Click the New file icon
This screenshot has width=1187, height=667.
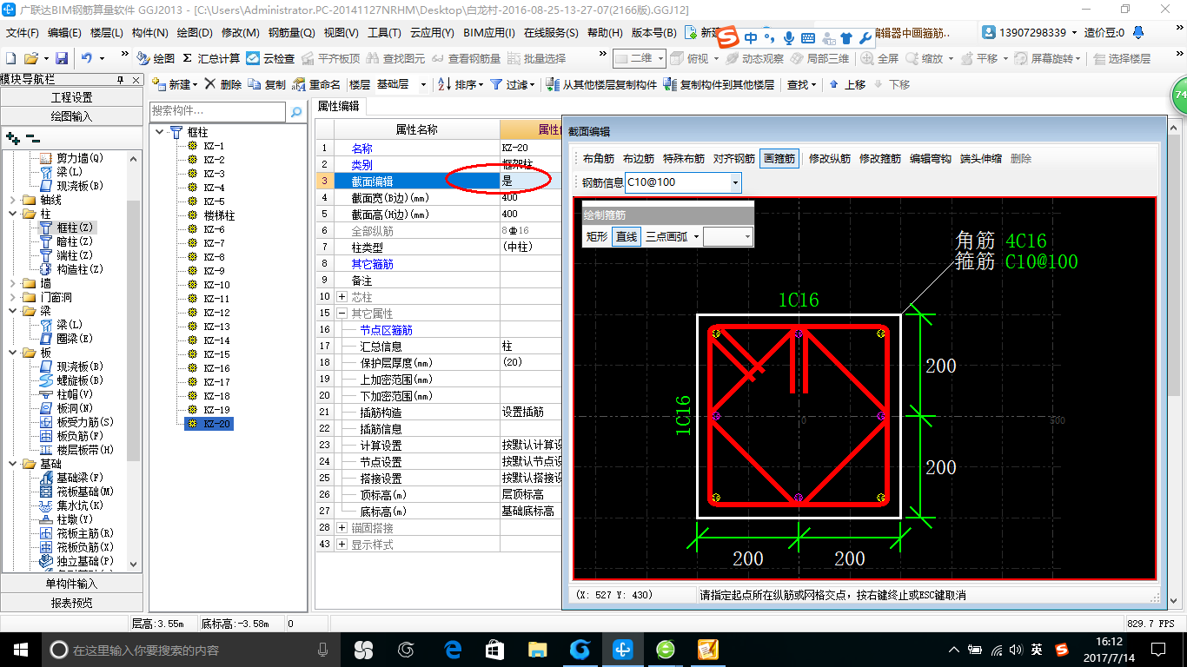(10, 58)
